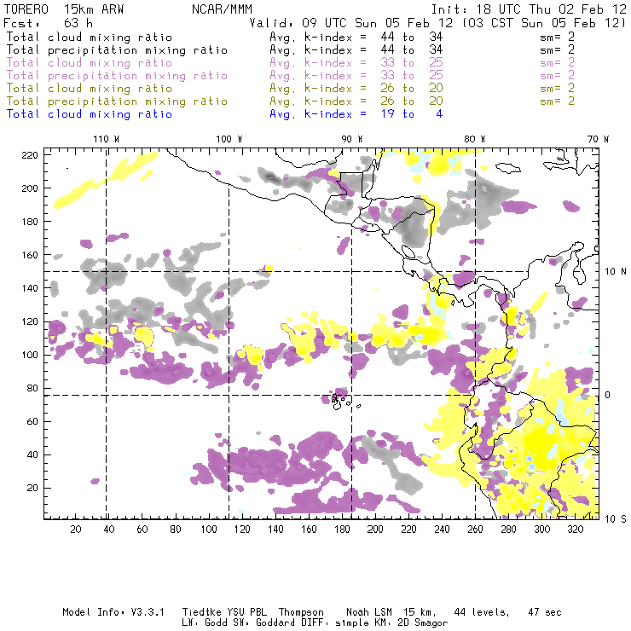This screenshot has width=631, height=631.
Task: Click the "Goddard DIFF, simple KM, 2D Smagor" footer text
Action: click(351, 623)
